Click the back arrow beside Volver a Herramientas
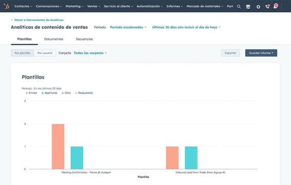 (12, 20)
